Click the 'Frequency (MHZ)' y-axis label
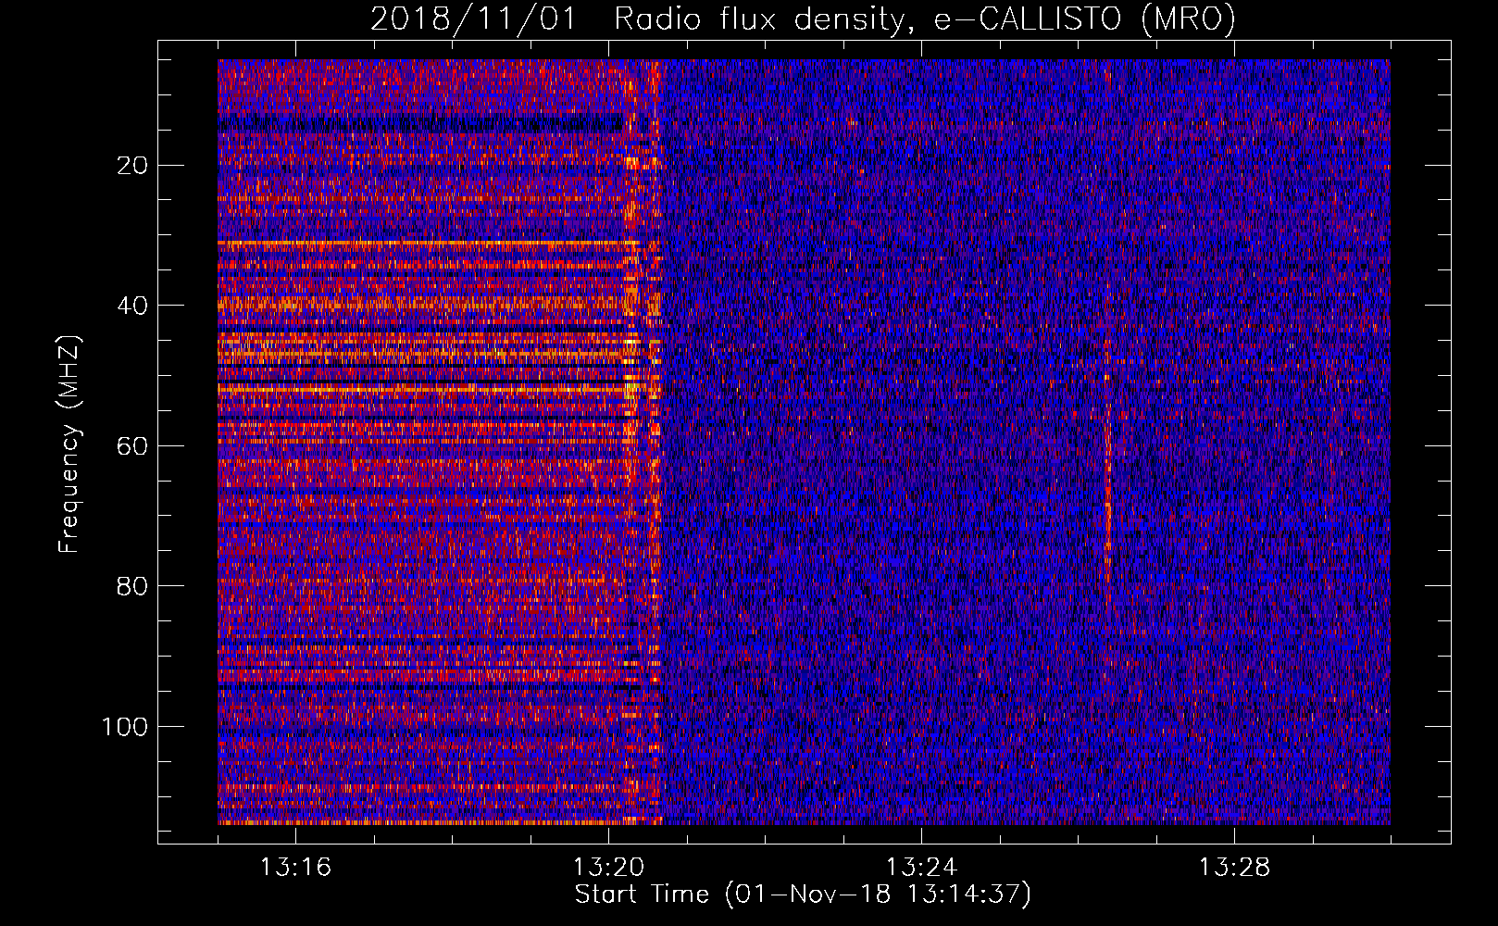 [69, 444]
